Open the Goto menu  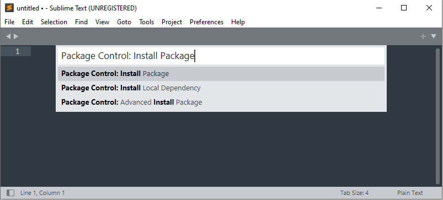124,22
